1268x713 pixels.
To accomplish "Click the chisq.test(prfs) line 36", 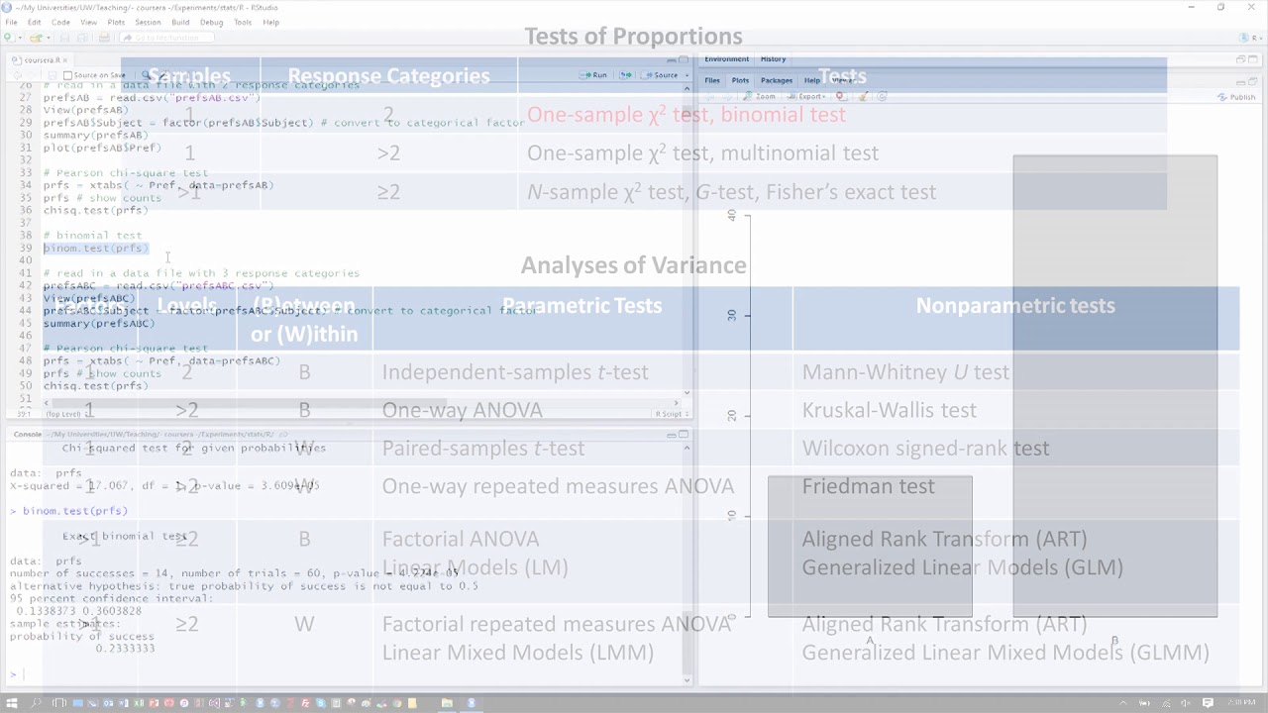I will [x=95, y=210].
